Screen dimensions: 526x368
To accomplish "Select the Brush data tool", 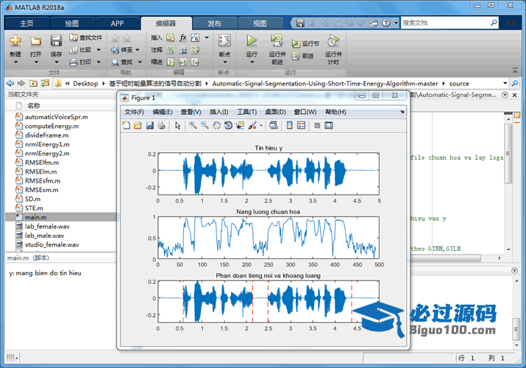I will [252, 126].
